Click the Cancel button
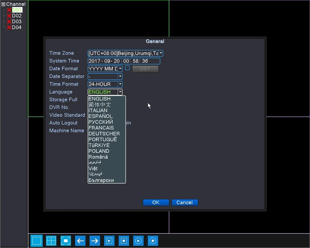310x248 pixels. tap(185, 202)
